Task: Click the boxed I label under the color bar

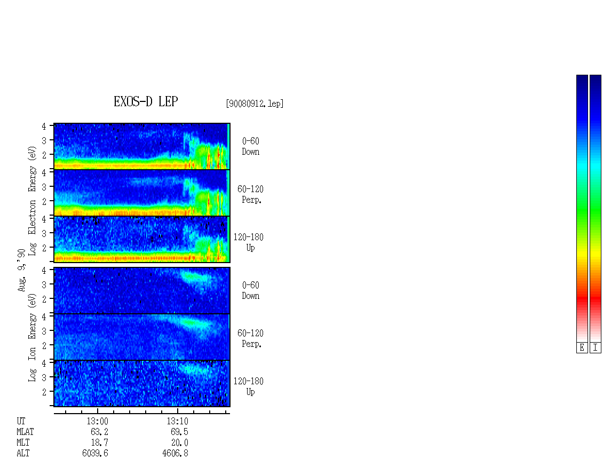Action: 596,348
